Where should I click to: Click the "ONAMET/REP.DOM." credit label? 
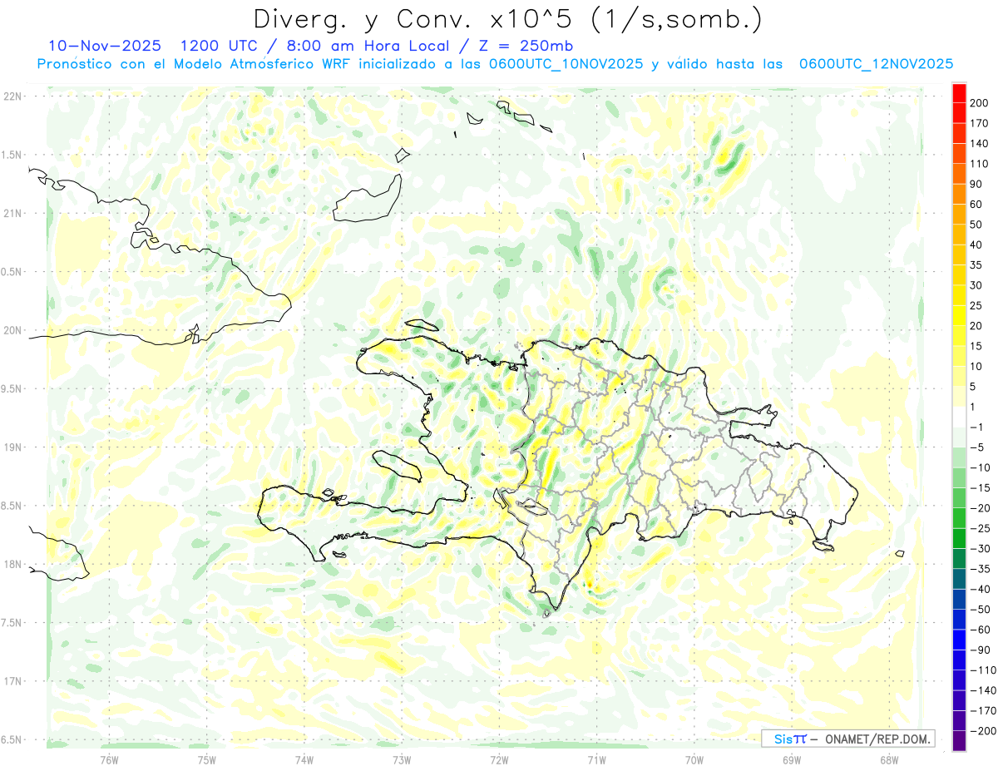[877, 739]
